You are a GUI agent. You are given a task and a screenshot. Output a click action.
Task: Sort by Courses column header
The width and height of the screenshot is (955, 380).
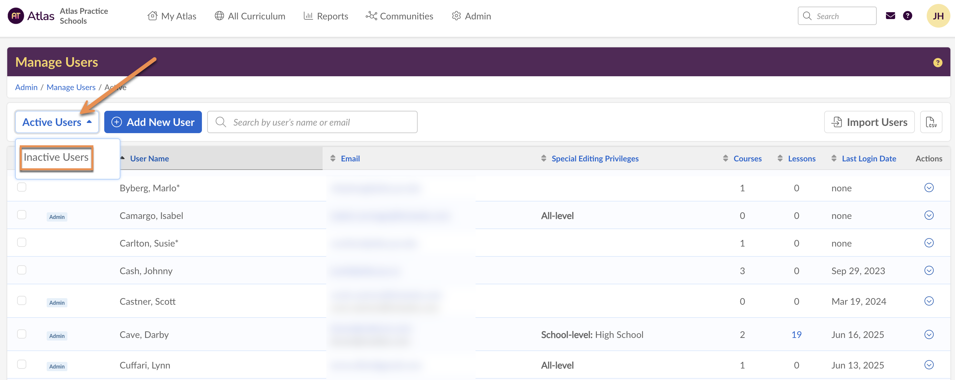747,158
